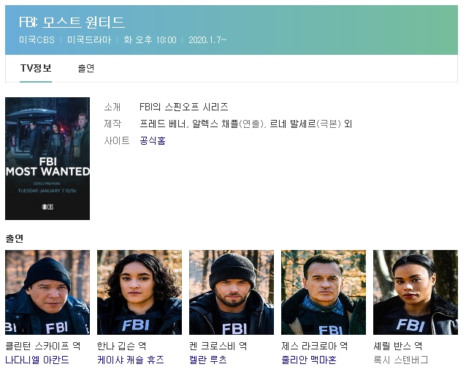Switch to the 출연 tab

[x=86, y=69]
